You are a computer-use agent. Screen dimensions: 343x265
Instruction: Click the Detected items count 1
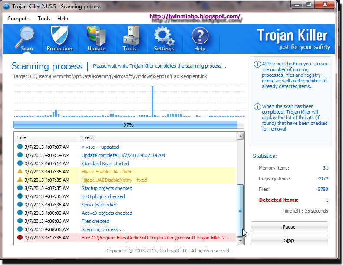click(327, 200)
